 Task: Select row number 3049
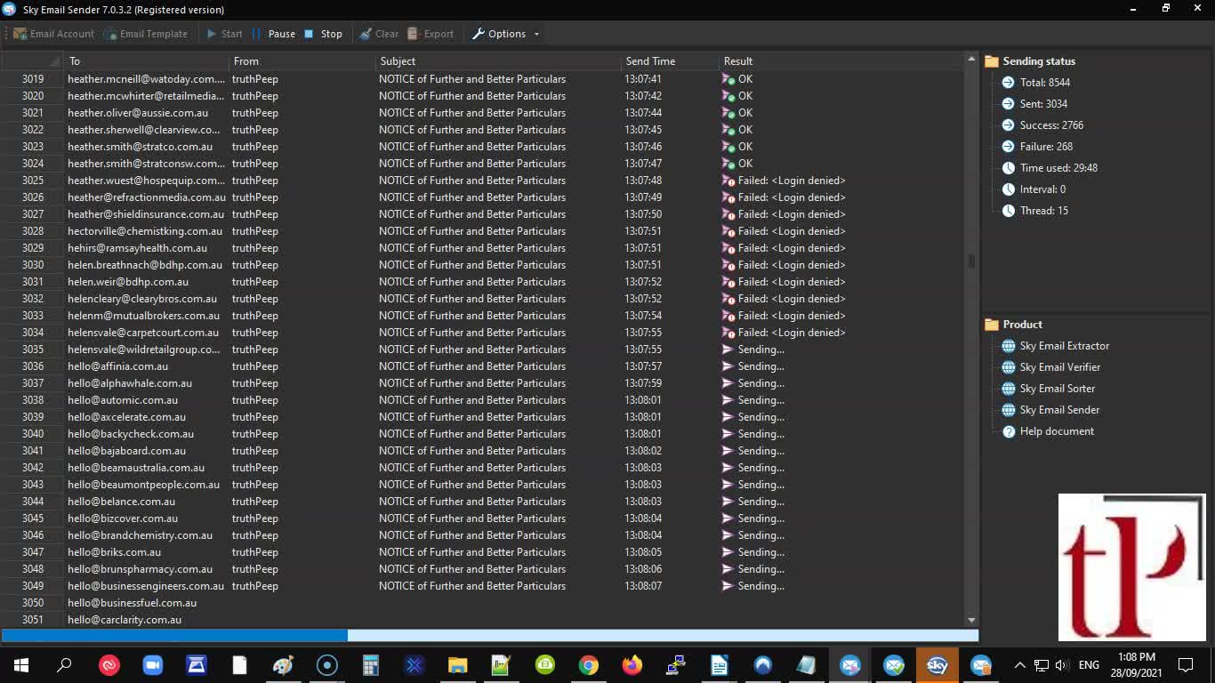33,586
